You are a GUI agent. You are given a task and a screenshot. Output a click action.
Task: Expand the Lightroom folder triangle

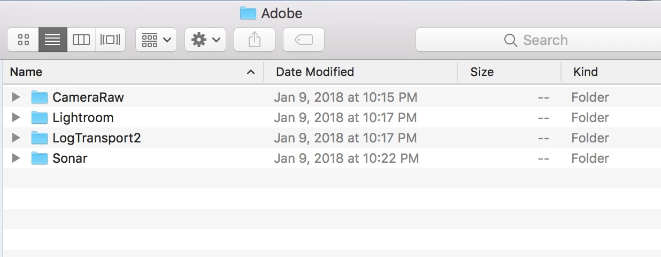point(16,117)
